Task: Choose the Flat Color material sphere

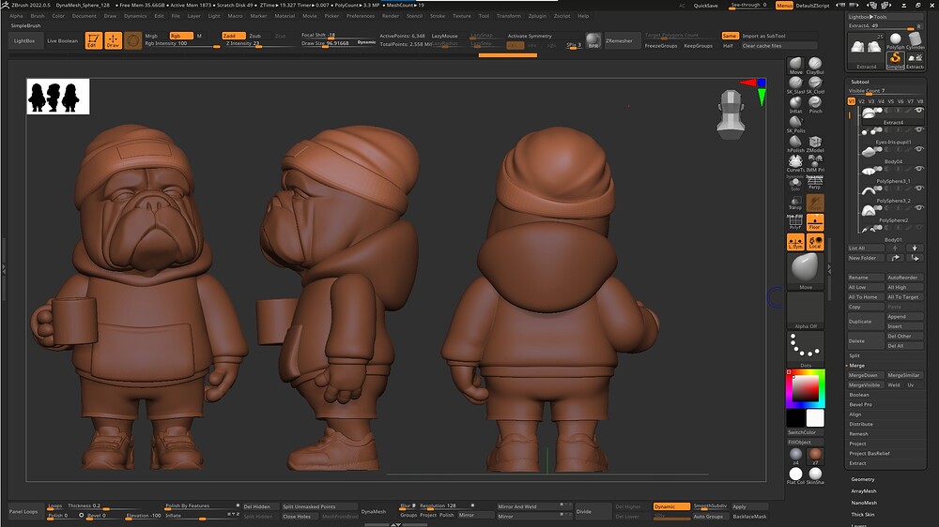Action: (795, 475)
